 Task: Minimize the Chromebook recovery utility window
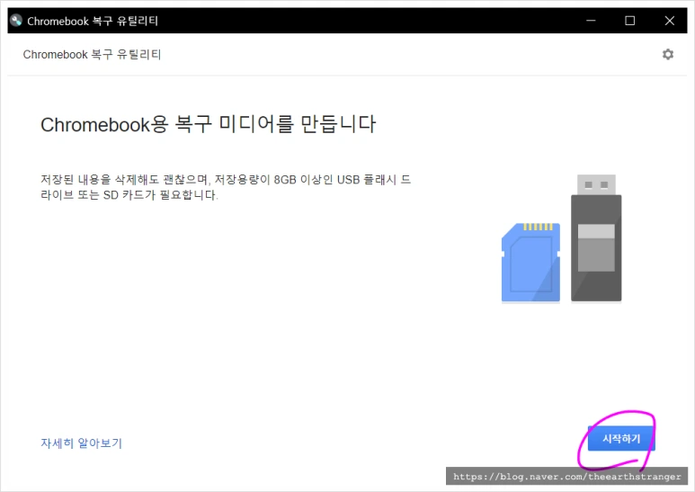pyautogui.click(x=591, y=21)
